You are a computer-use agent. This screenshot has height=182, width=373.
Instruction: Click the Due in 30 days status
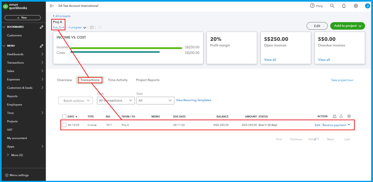tap(268, 125)
